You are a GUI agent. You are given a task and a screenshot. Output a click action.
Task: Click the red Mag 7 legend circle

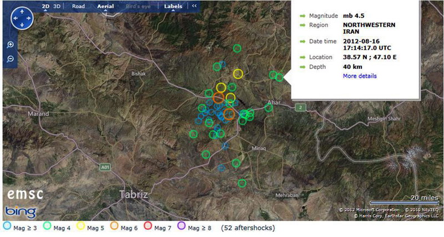(148, 228)
